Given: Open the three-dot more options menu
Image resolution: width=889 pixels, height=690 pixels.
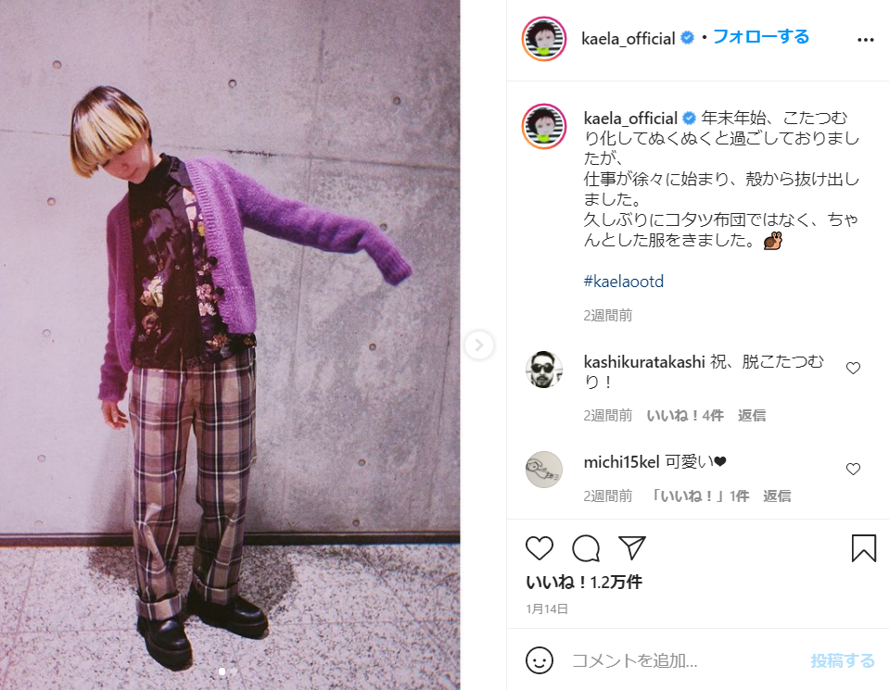Looking at the screenshot, I should point(865,40).
